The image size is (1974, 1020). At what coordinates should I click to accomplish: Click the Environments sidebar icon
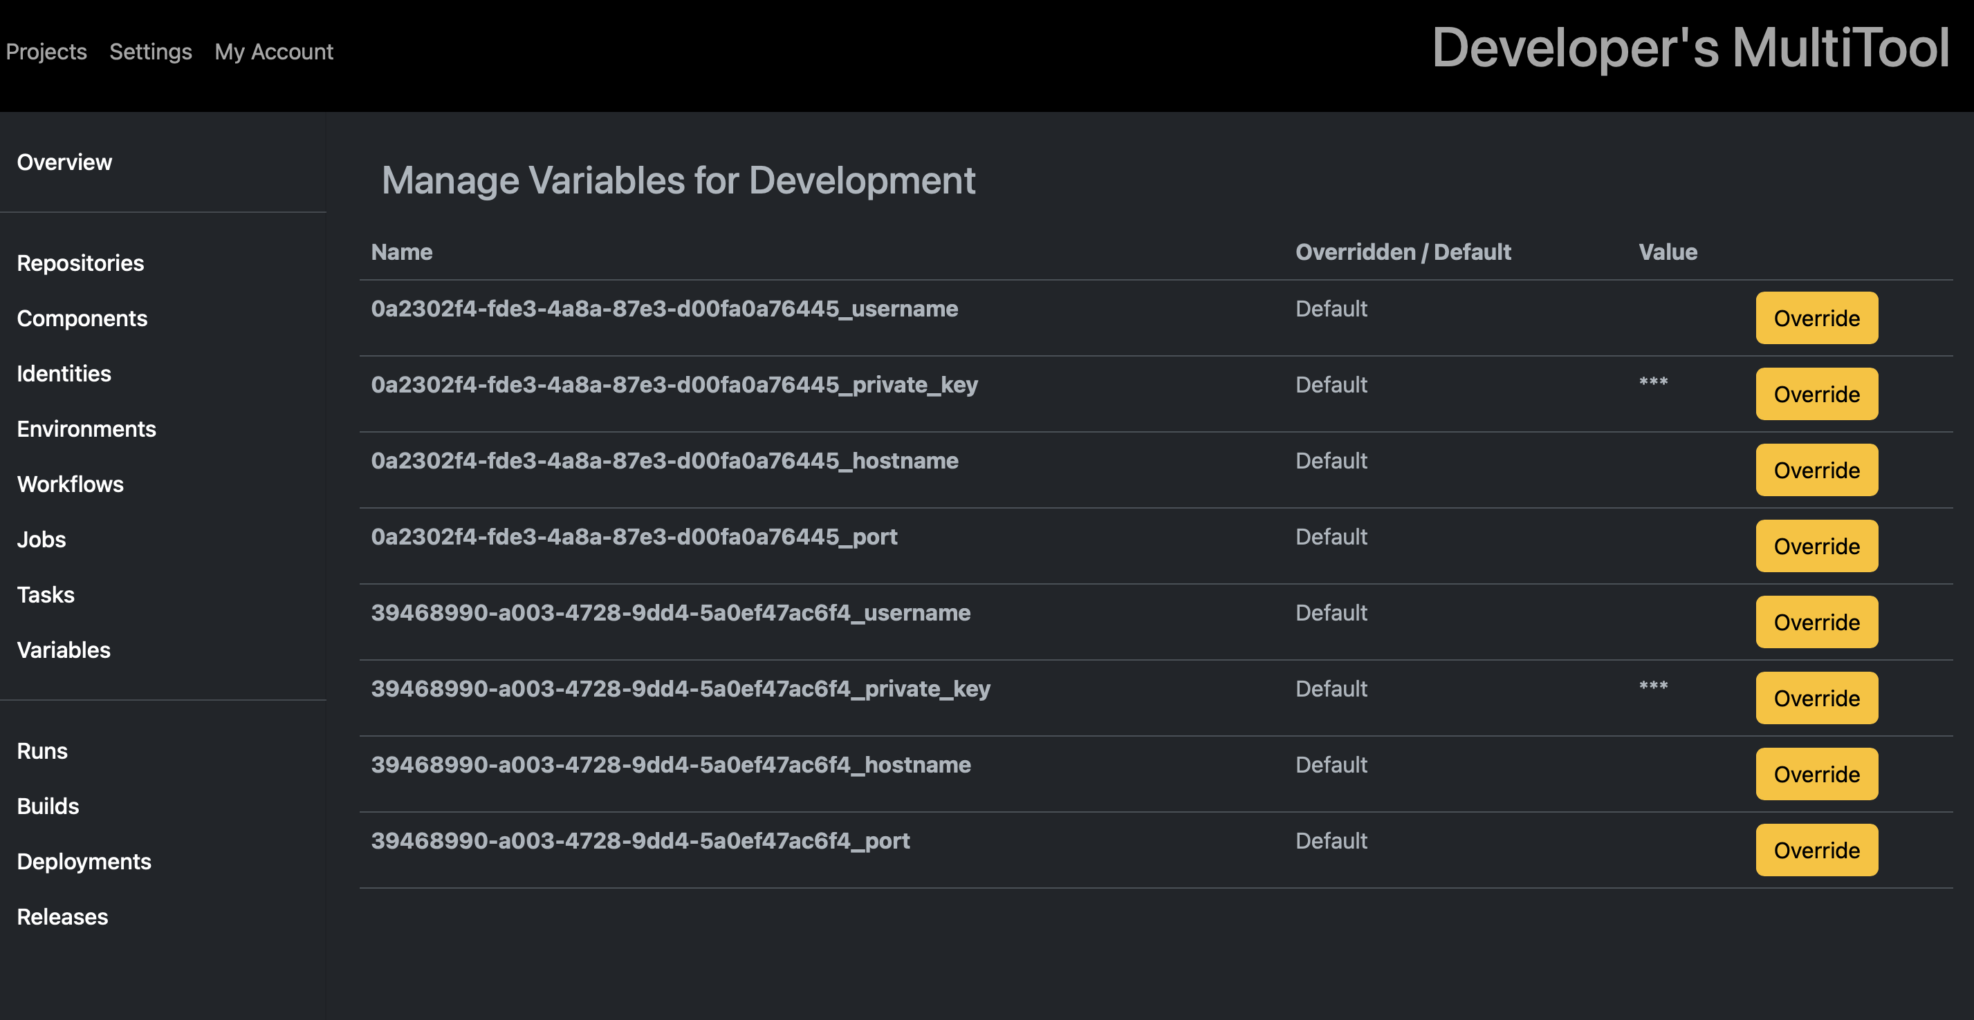point(86,428)
